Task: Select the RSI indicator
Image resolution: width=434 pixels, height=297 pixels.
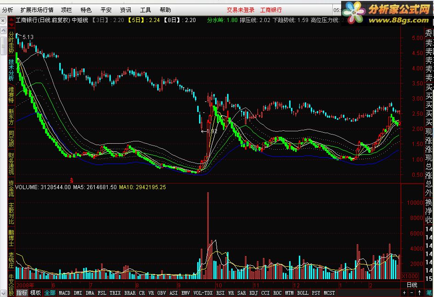Action: (220, 293)
